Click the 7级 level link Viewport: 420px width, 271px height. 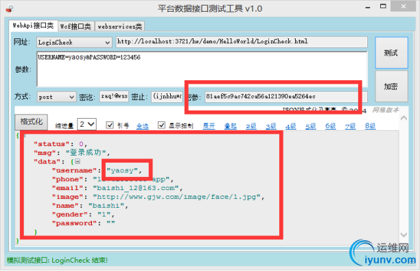click(351, 126)
